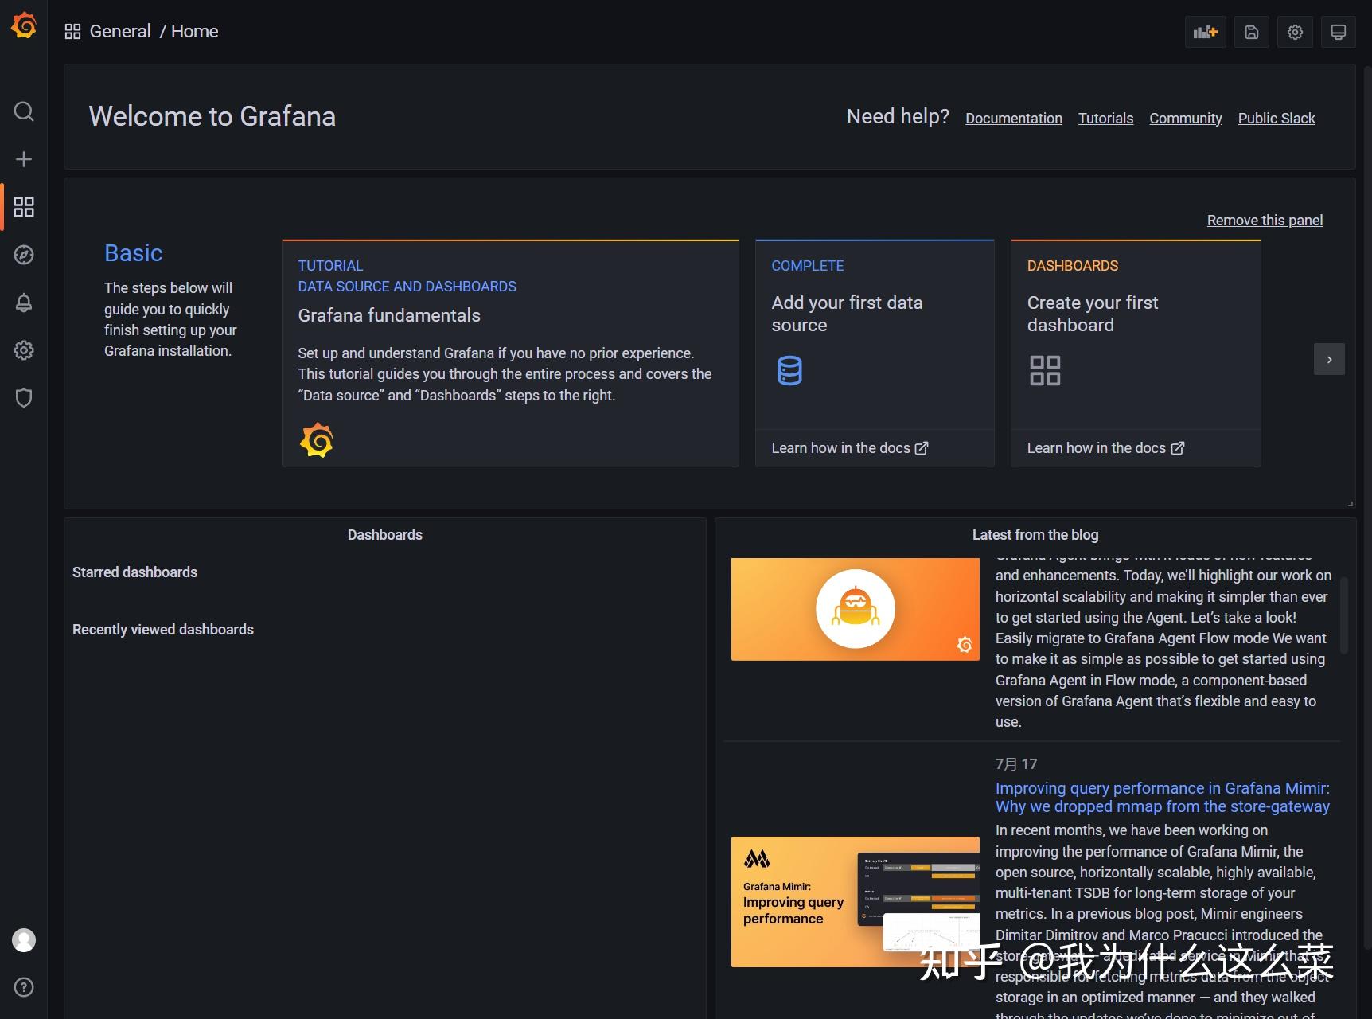Click Learn how in the docs under data source
The image size is (1372, 1019).
pyautogui.click(x=849, y=448)
